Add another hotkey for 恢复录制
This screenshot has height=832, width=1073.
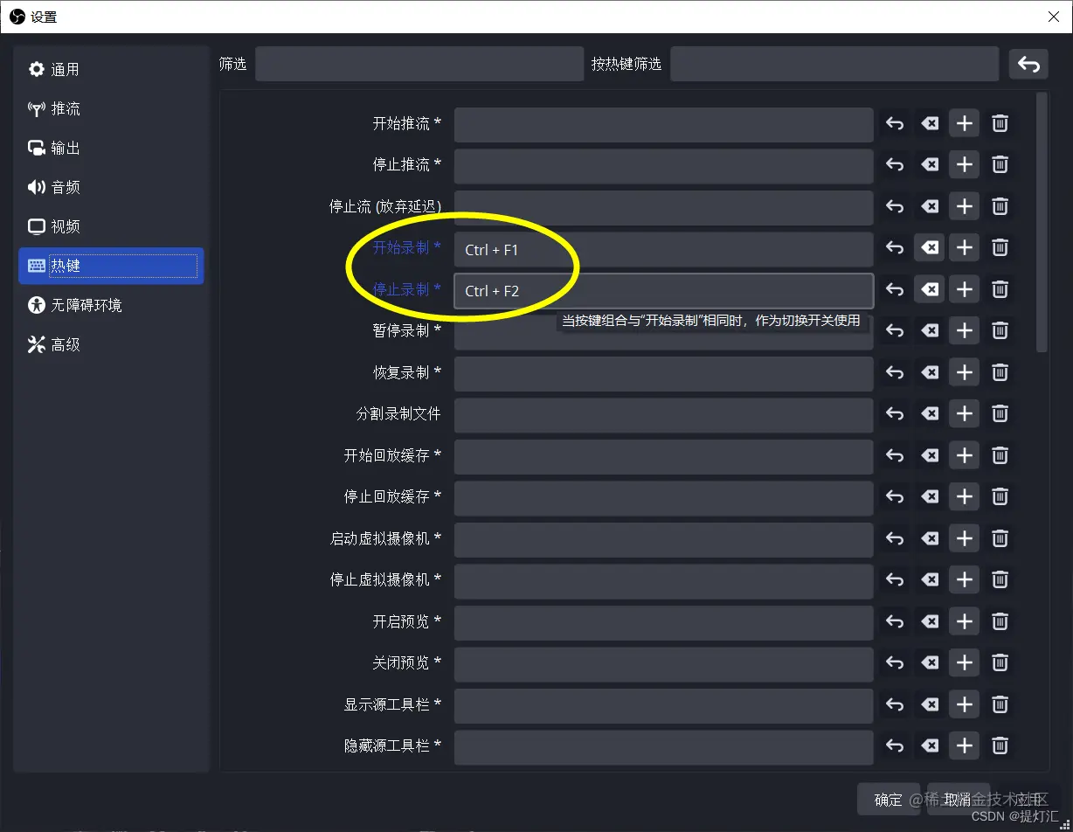coord(965,372)
